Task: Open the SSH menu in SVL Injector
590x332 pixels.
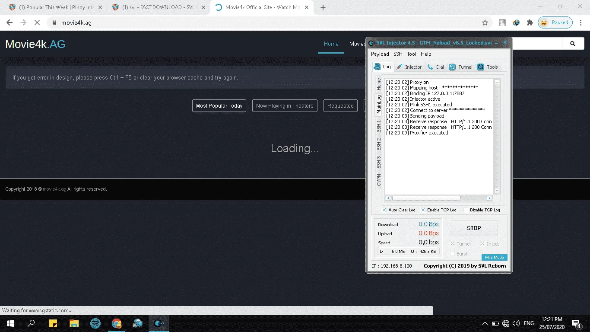Action: (x=398, y=54)
